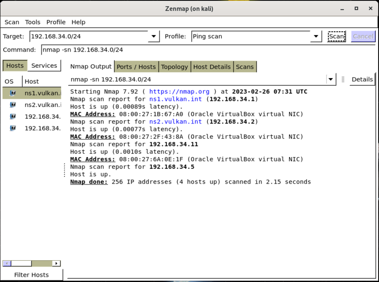This screenshot has height=282, width=379.
Task: Click the OS icon next to ns2.vulkan host
Action: click(13, 105)
